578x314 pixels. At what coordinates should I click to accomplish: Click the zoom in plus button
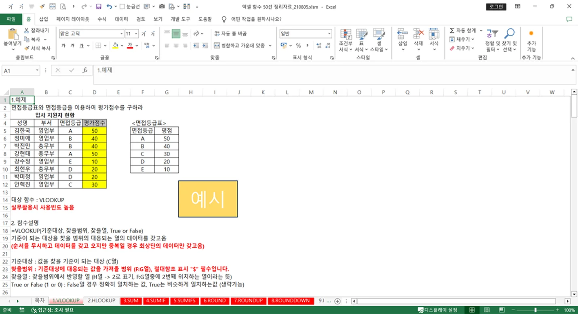557,310
